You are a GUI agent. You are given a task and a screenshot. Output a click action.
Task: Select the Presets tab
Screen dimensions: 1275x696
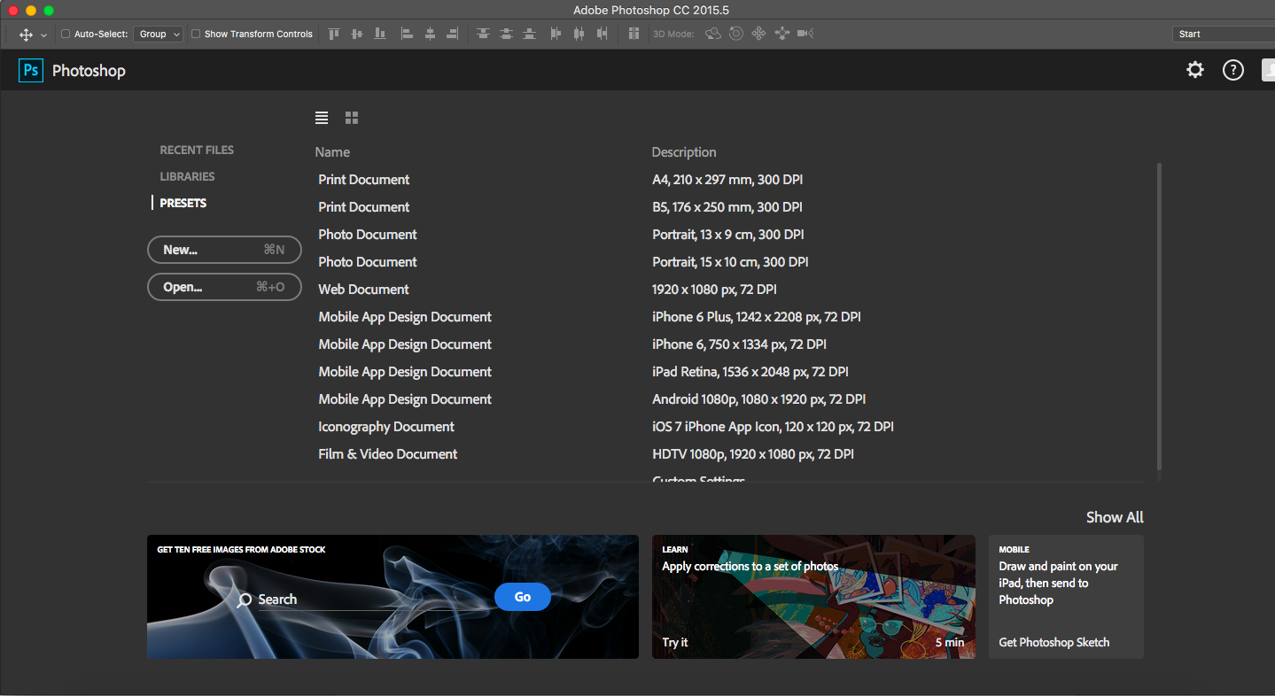click(x=183, y=204)
